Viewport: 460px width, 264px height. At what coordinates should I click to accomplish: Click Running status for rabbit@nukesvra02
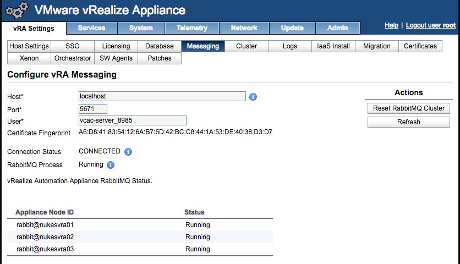(198, 237)
